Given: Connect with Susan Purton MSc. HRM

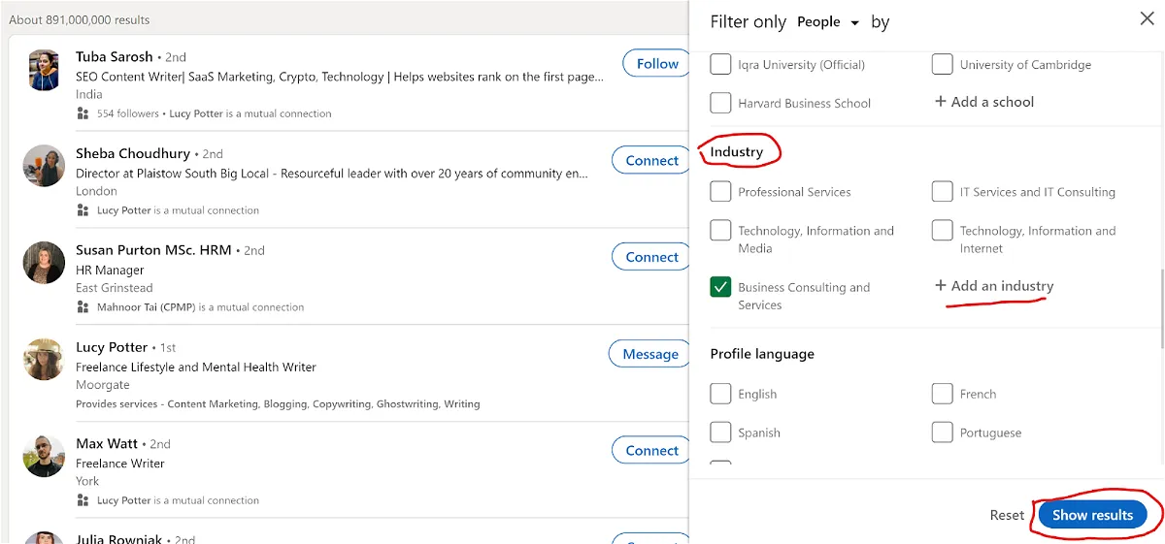Looking at the screenshot, I should coord(651,257).
